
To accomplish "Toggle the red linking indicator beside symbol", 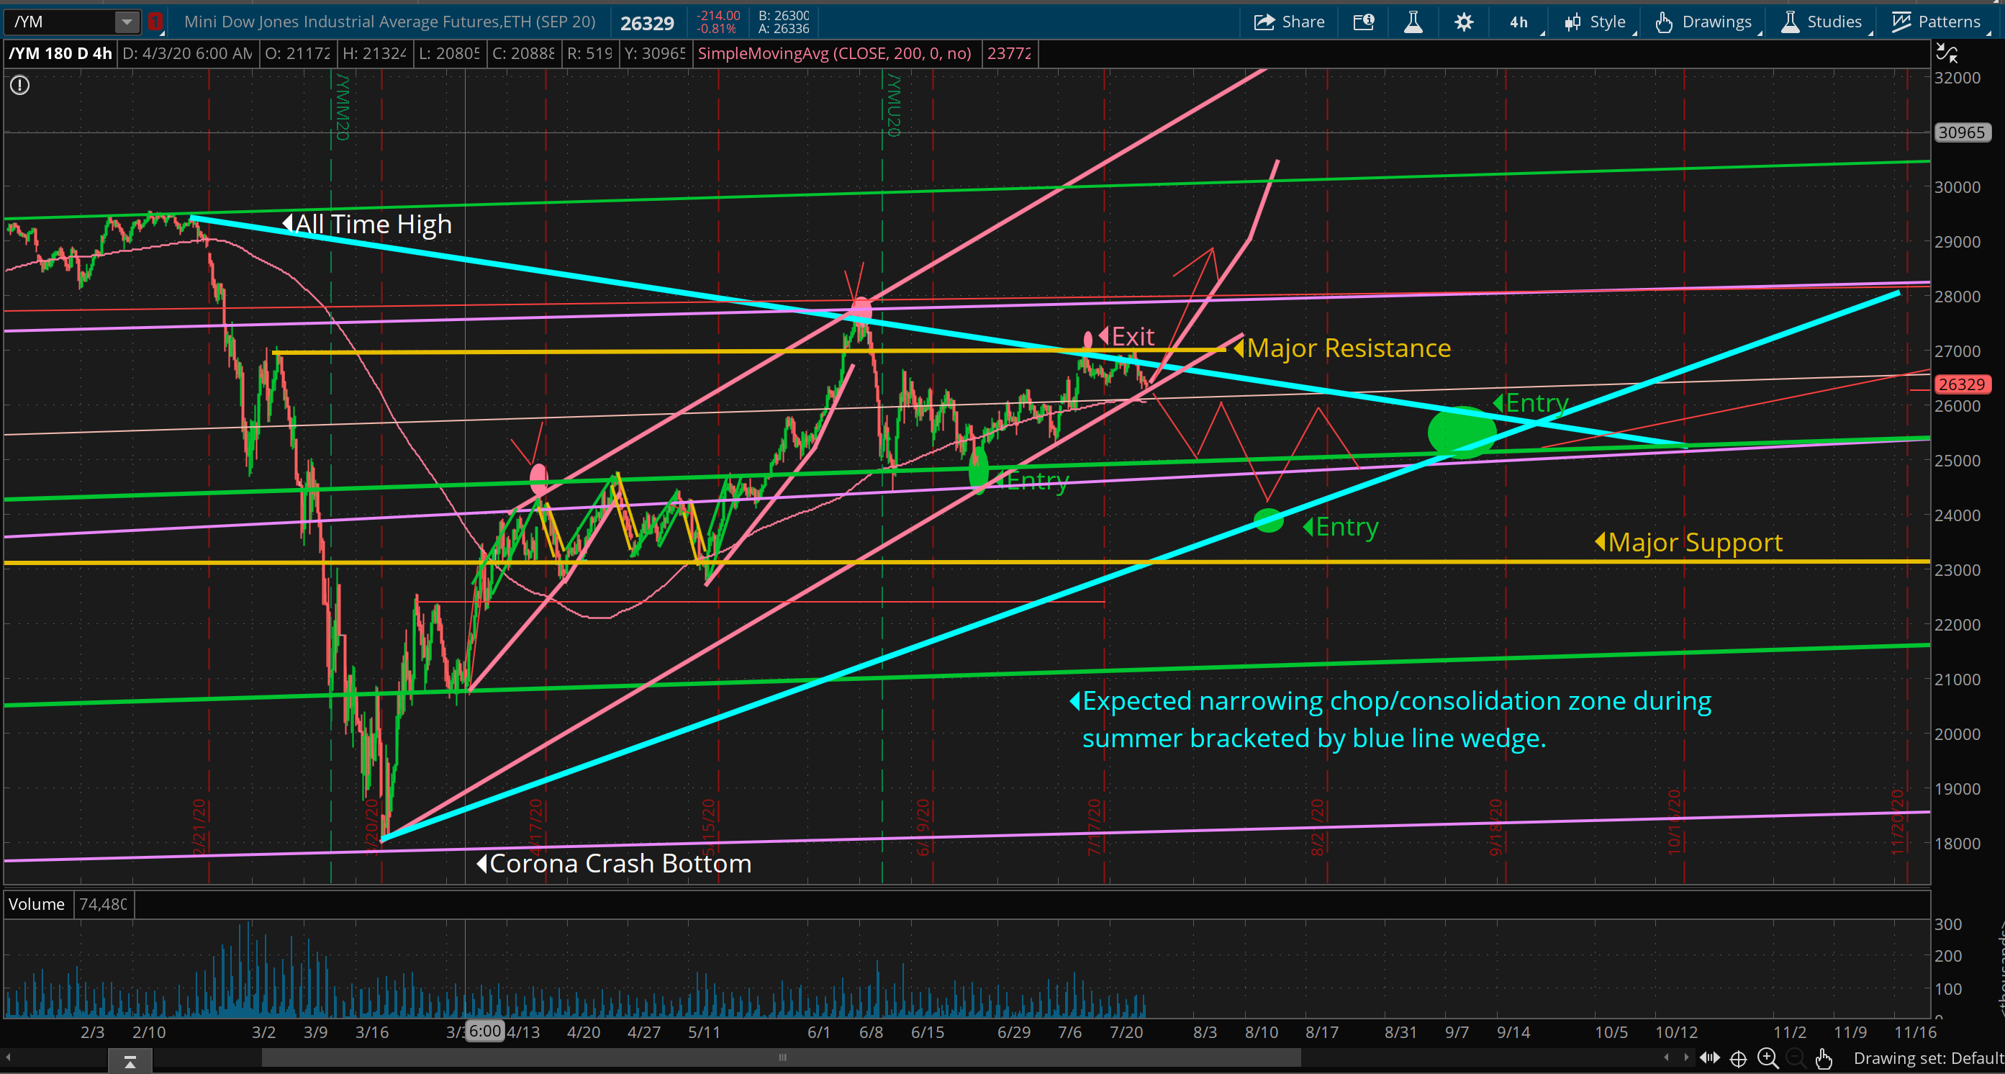I will point(155,22).
